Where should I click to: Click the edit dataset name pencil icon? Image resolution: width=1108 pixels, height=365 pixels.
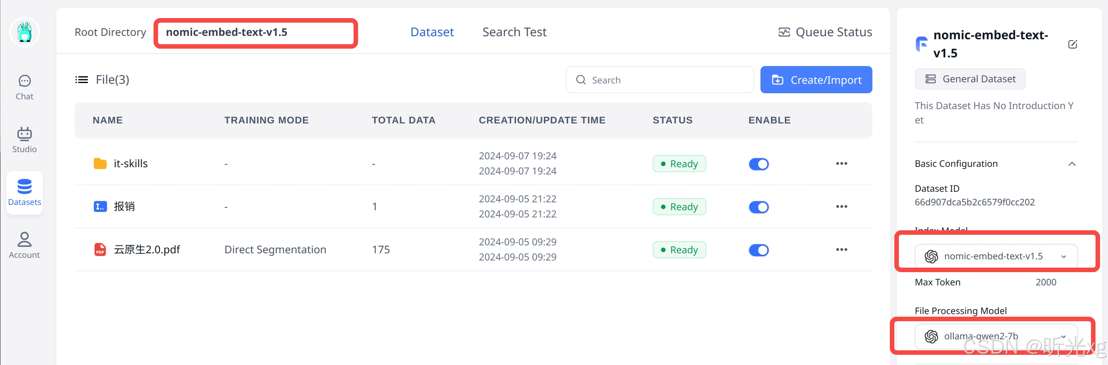tap(1072, 44)
